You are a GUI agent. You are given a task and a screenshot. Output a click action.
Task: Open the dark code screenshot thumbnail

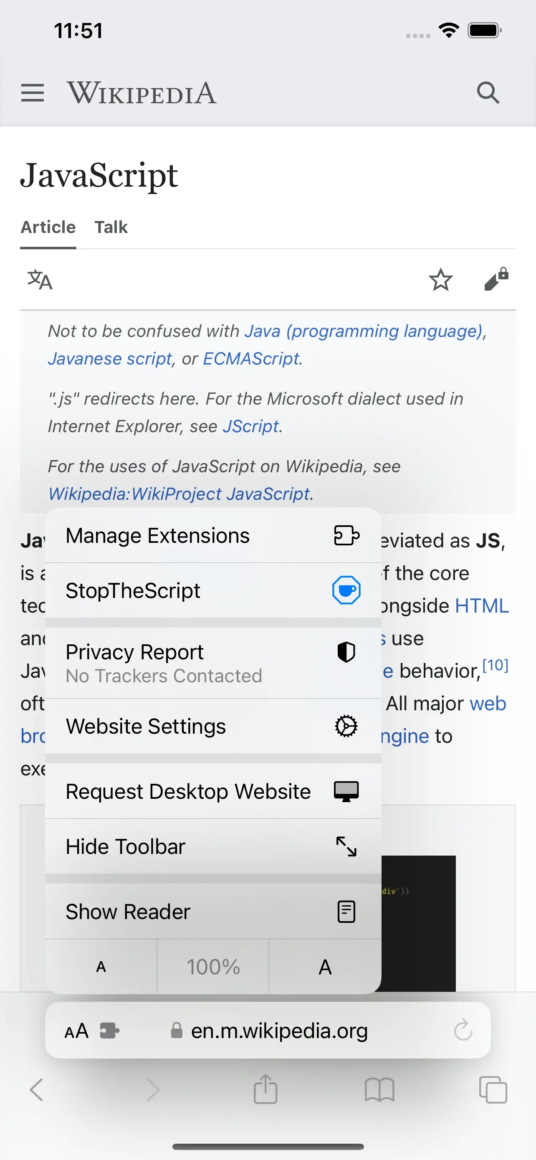419,923
